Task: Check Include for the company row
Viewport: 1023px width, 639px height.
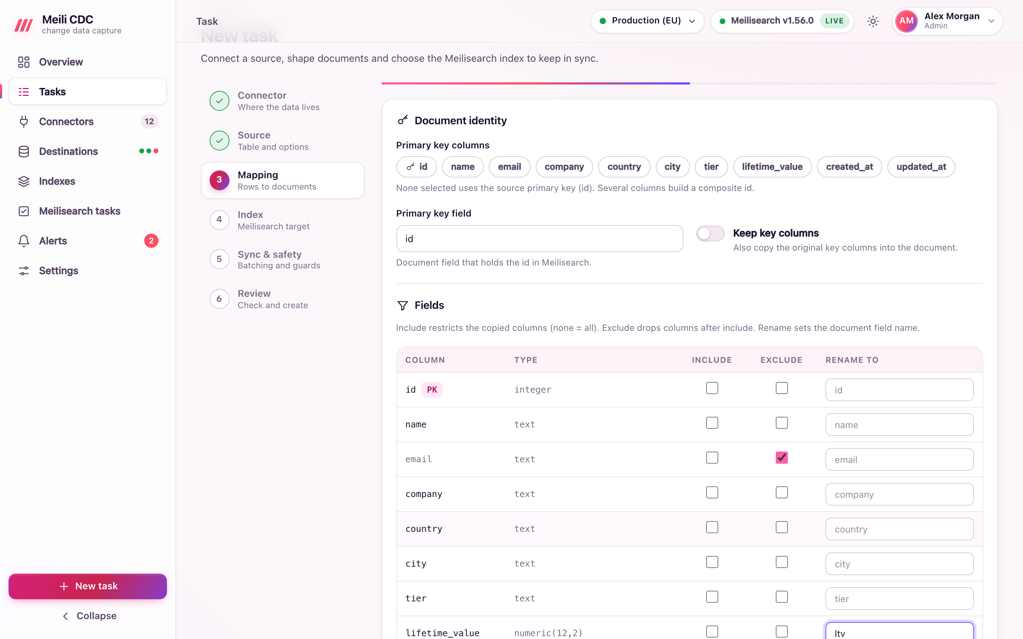Action: coord(712,493)
